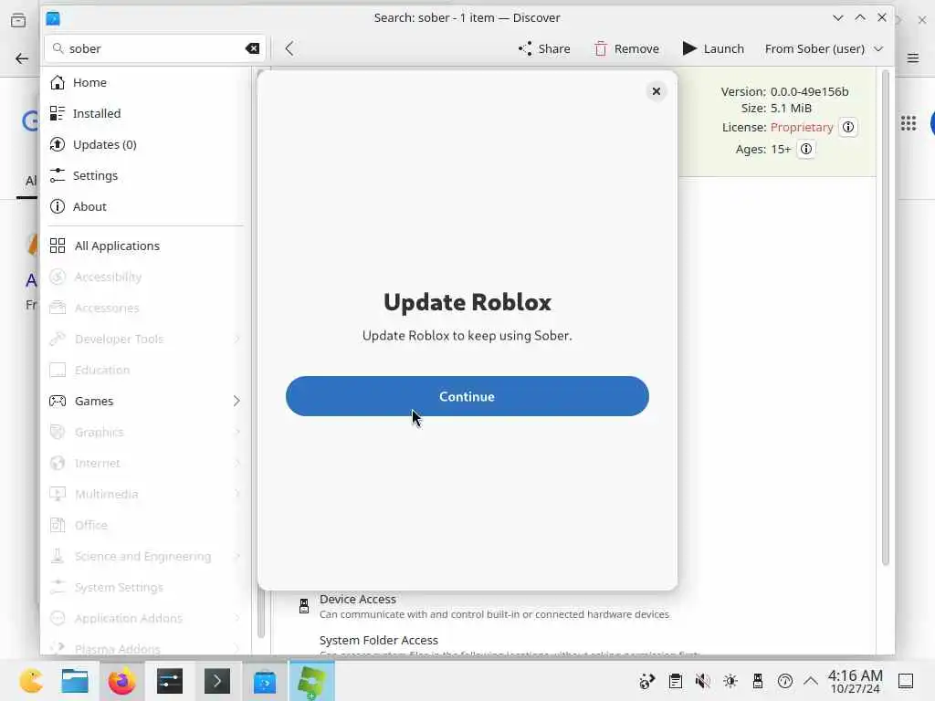Expand the Internet category chevron
The width and height of the screenshot is (935, 701).
click(236, 463)
